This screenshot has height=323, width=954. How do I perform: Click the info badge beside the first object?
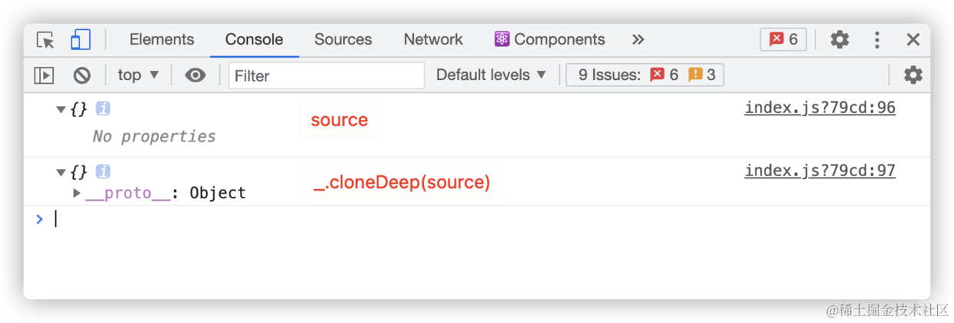tap(102, 109)
